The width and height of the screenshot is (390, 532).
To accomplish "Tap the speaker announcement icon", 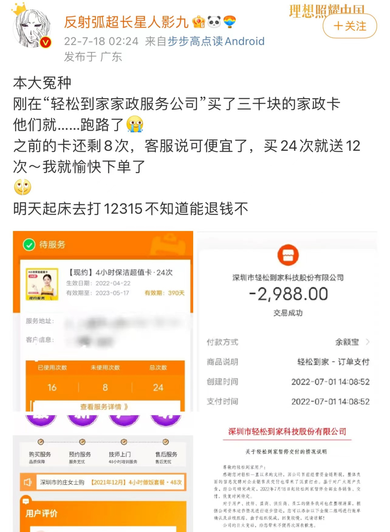I will pyautogui.click(x=28, y=482).
